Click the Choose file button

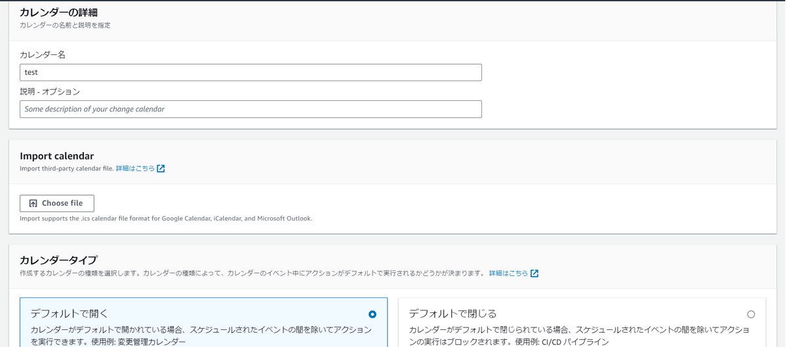click(57, 204)
